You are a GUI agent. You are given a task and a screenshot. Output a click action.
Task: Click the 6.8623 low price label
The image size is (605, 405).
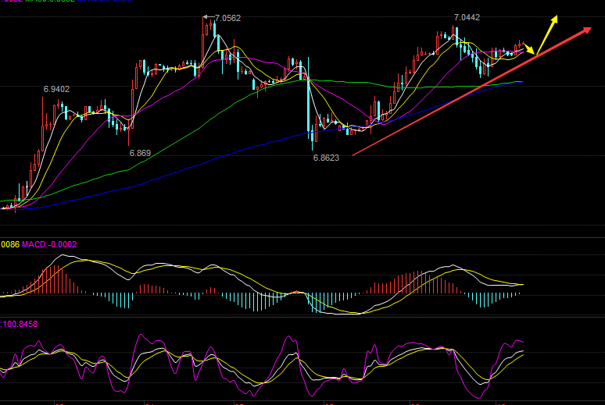pos(326,158)
